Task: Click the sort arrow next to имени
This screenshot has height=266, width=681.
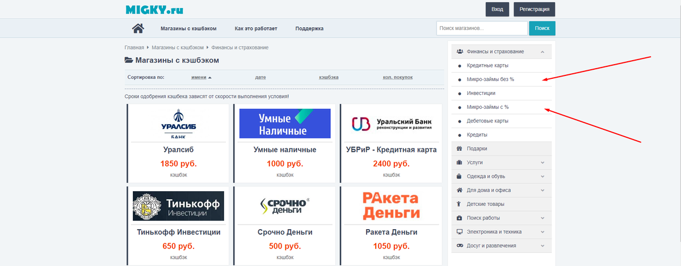Action: [x=210, y=77]
